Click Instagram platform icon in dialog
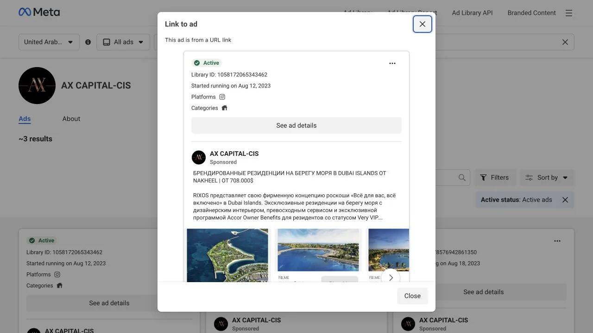Image resolution: width=593 pixels, height=333 pixels. tap(222, 97)
